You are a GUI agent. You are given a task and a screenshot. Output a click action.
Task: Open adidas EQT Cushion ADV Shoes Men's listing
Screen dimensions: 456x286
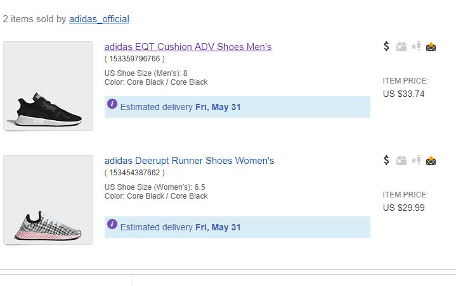[188, 47]
